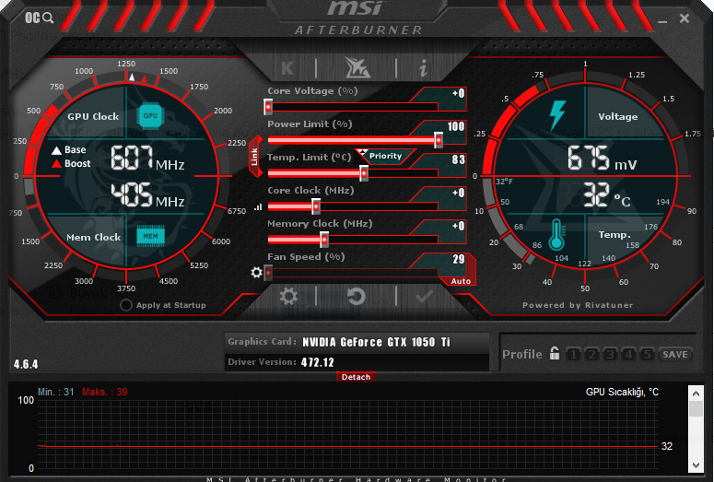
Task: Reset settings with the circular arrow icon
Action: click(x=357, y=297)
